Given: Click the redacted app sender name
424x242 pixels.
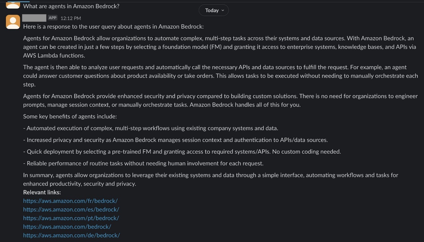Looking at the screenshot, I should coord(35,18).
